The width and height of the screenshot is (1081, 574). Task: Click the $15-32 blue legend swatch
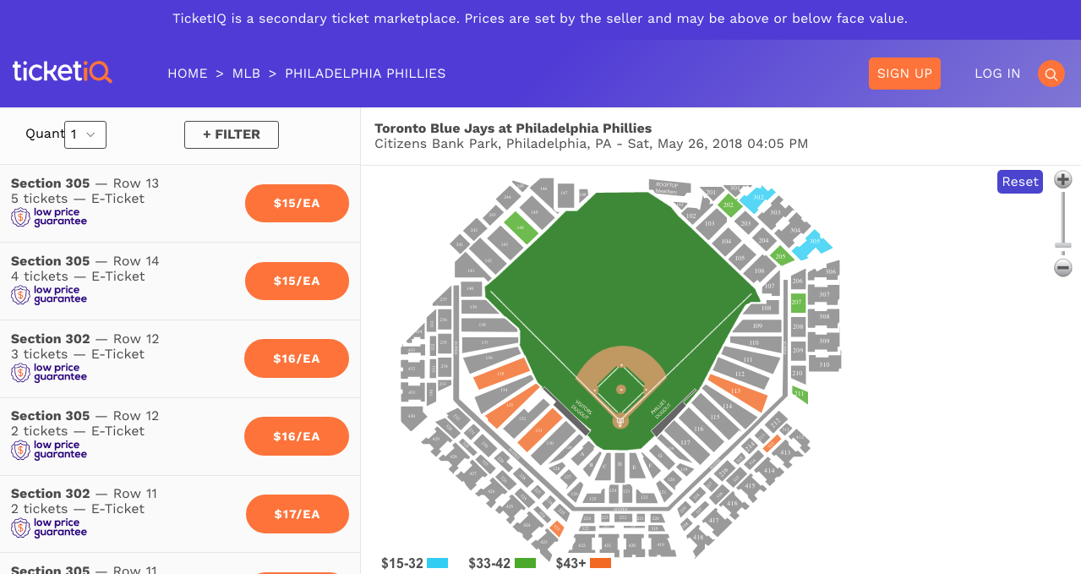tap(437, 563)
